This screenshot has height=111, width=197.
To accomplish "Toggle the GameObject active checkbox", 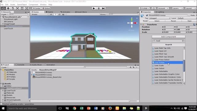I will (147, 15).
